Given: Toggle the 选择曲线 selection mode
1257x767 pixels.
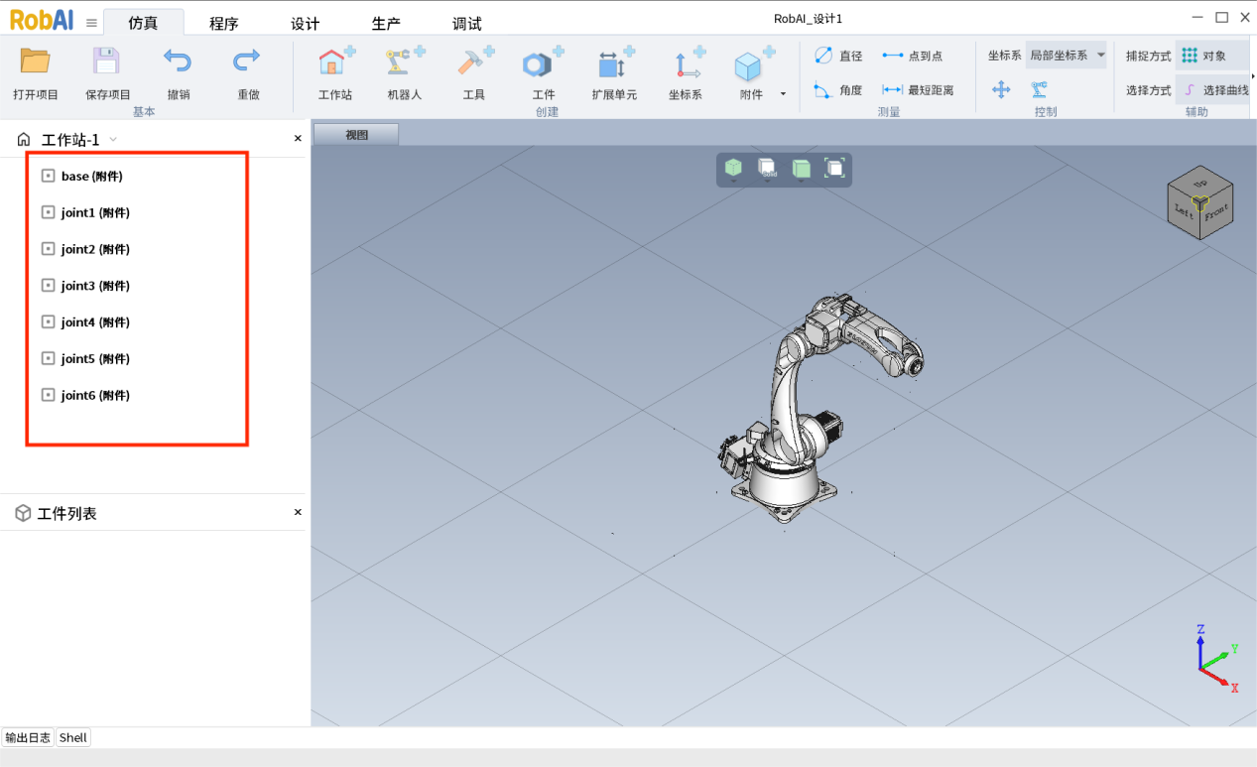Looking at the screenshot, I should [1214, 90].
